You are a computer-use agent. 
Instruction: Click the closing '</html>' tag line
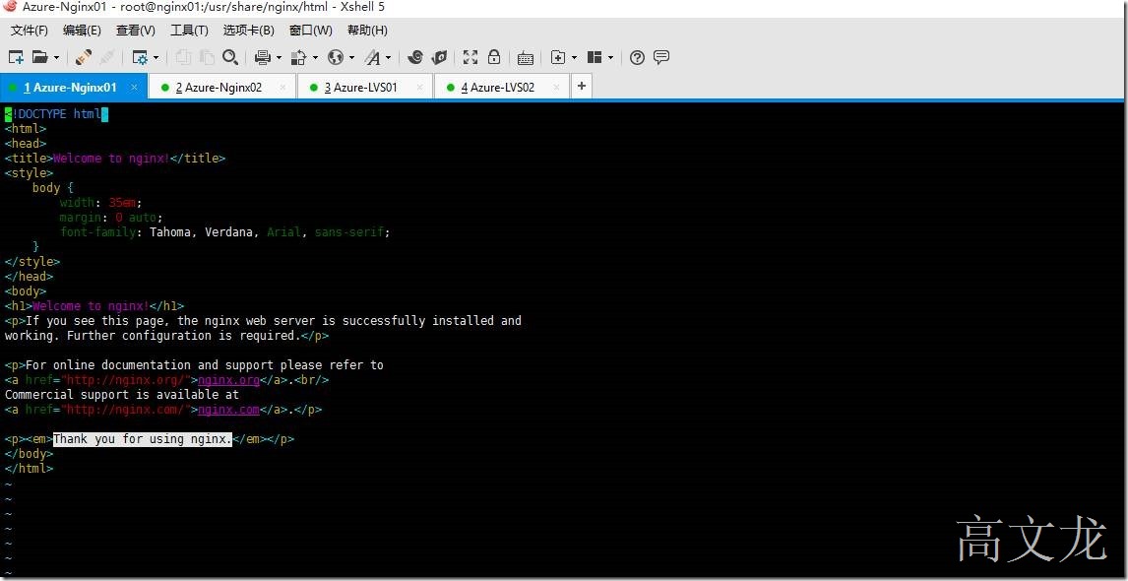tap(29, 469)
